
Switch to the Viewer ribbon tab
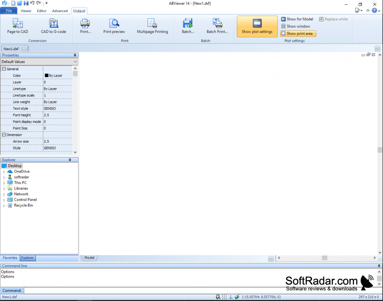(26, 11)
